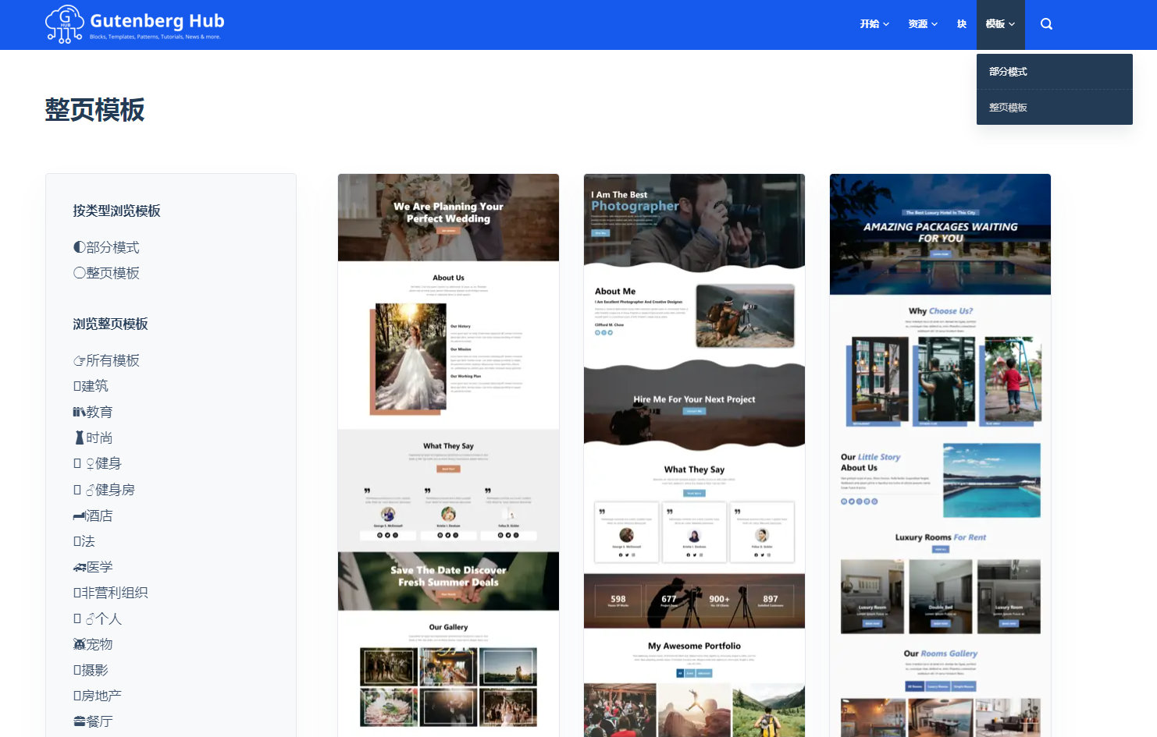The height and width of the screenshot is (737, 1157).
Task: Click the books icon beside 教育
Action: pos(79,412)
